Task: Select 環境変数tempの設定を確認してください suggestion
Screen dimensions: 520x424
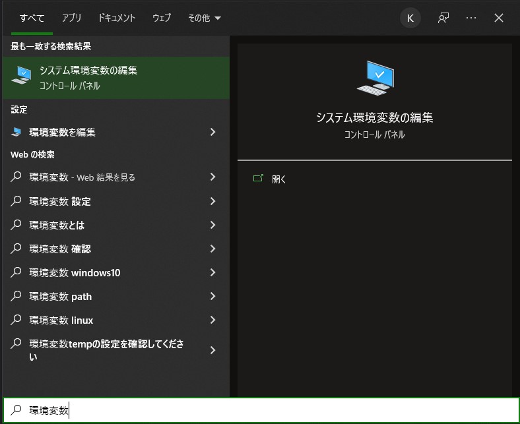Action: (x=115, y=350)
